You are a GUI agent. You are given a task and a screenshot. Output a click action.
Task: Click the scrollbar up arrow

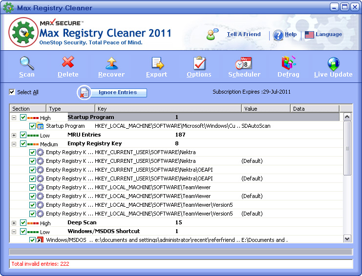click(347, 117)
